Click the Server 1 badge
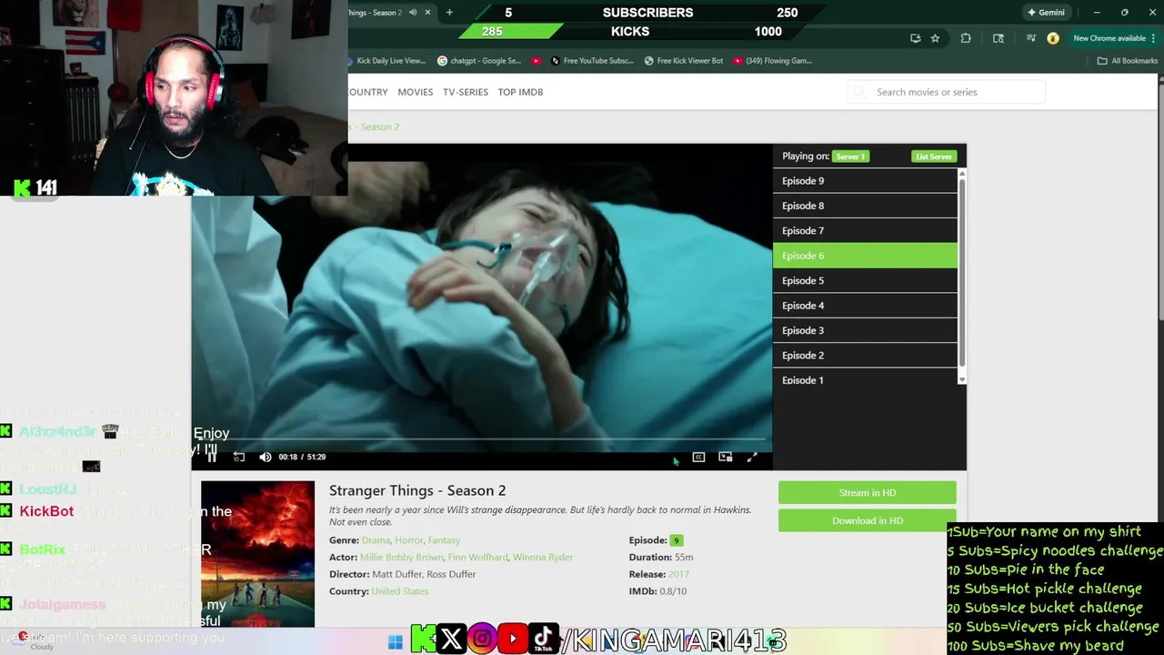 coord(850,156)
